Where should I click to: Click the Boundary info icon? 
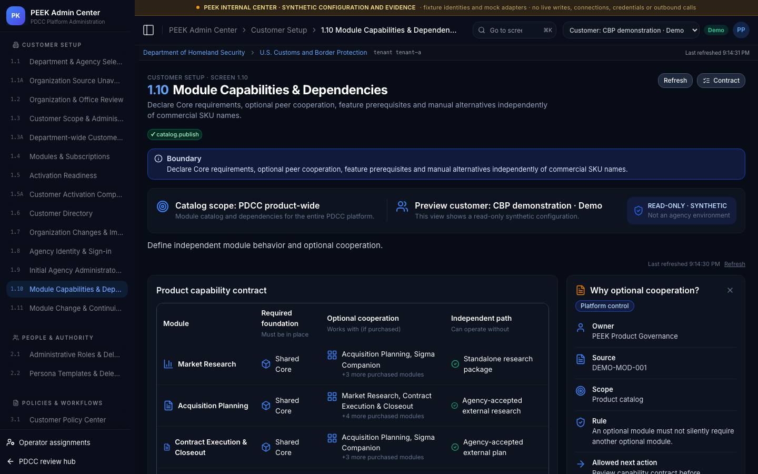tap(158, 159)
